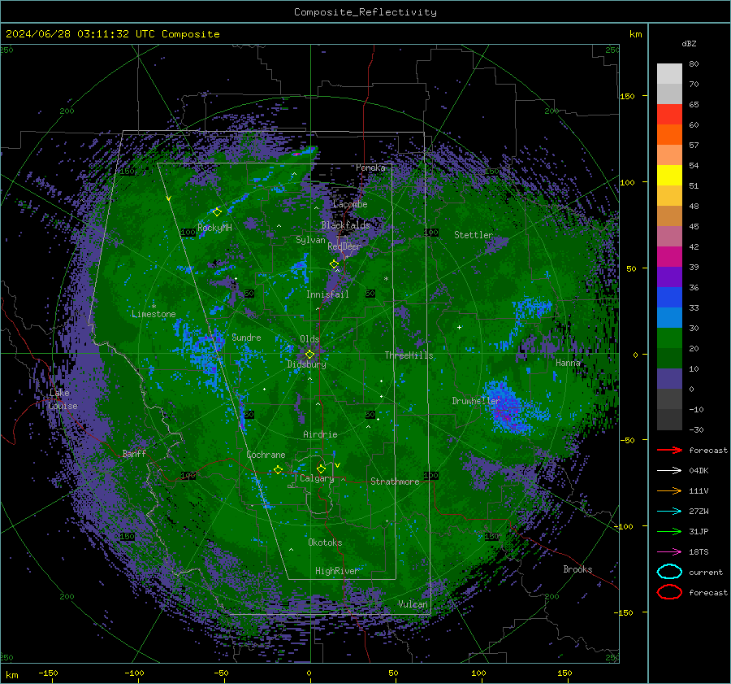Select the cyan 27ZW arrow legend icon
The image size is (731, 684).
point(669,512)
